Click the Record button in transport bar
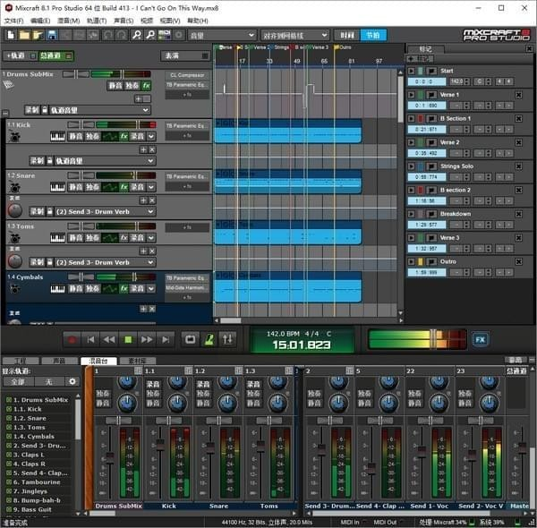 [72, 339]
